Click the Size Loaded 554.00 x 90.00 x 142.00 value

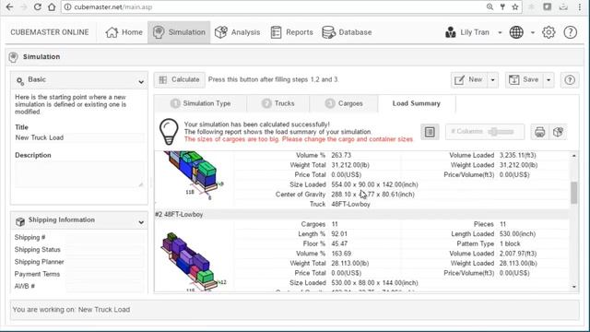click(374, 184)
